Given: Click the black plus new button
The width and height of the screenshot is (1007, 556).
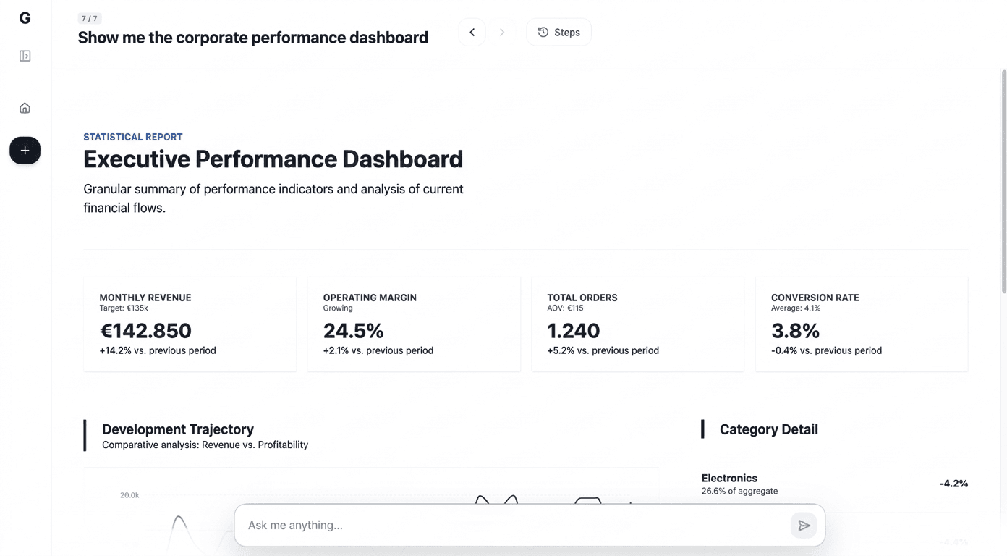Looking at the screenshot, I should coord(25,151).
